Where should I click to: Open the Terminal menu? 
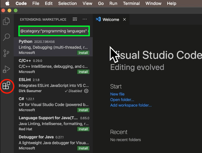tap(131, 3)
